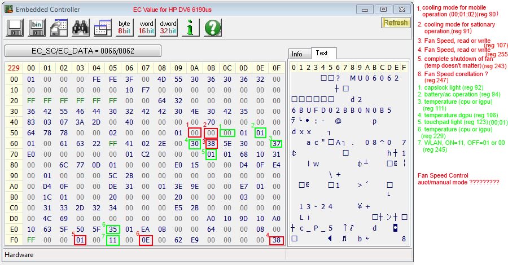Select cell 3A in row 40

pyautogui.click(x=80, y=122)
